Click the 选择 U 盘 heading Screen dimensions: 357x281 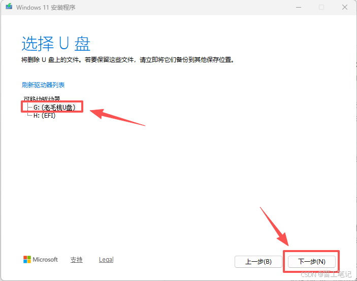click(56, 44)
